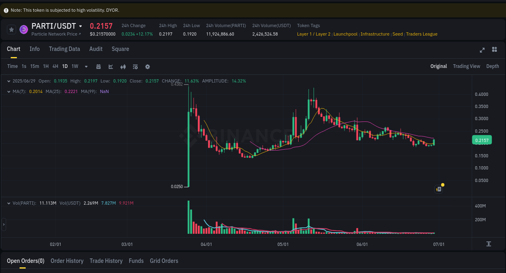
Task: Switch to the Trading View tab
Action: (x=466, y=66)
